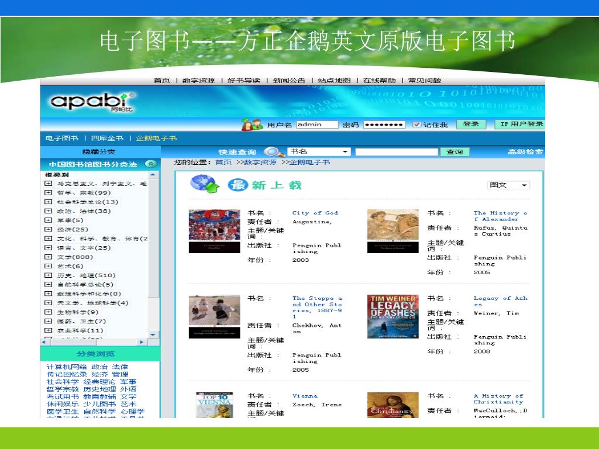Expand the 文学(808) tree node
This screenshot has width=599, height=449.
(x=49, y=257)
